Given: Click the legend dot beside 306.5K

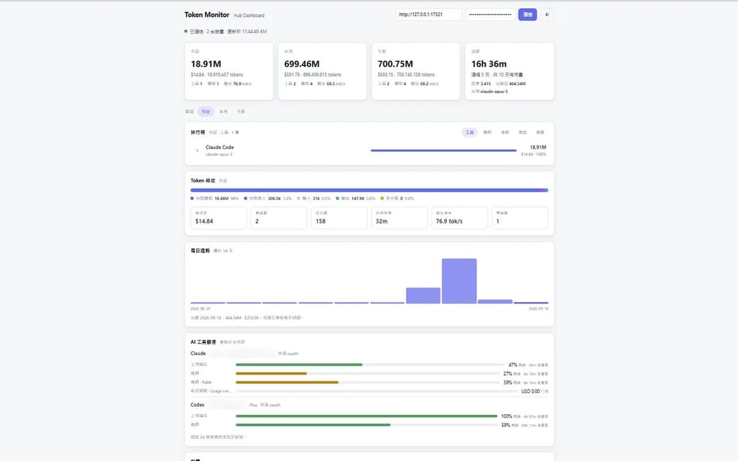Looking at the screenshot, I should coord(246,198).
